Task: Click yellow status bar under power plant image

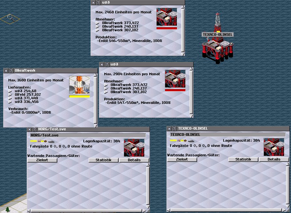Action: coord(80,96)
